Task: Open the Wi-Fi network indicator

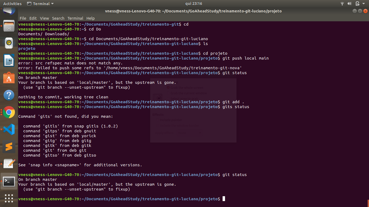Action: (x=342, y=4)
